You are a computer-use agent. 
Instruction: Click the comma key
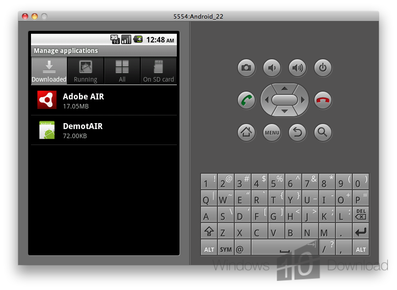[344, 247]
